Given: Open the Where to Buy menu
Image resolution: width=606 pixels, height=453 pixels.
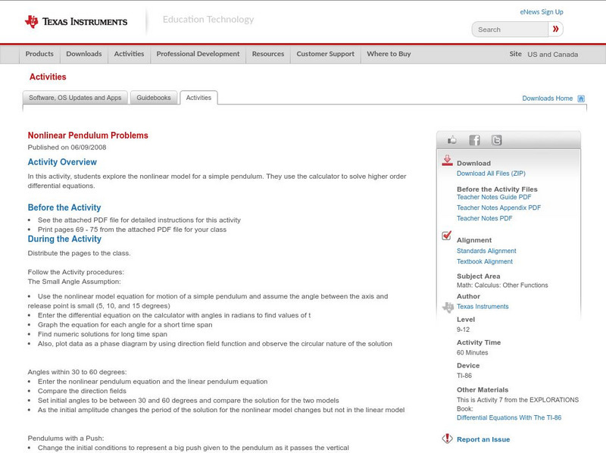Looking at the screenshot, I should [389, 54].
